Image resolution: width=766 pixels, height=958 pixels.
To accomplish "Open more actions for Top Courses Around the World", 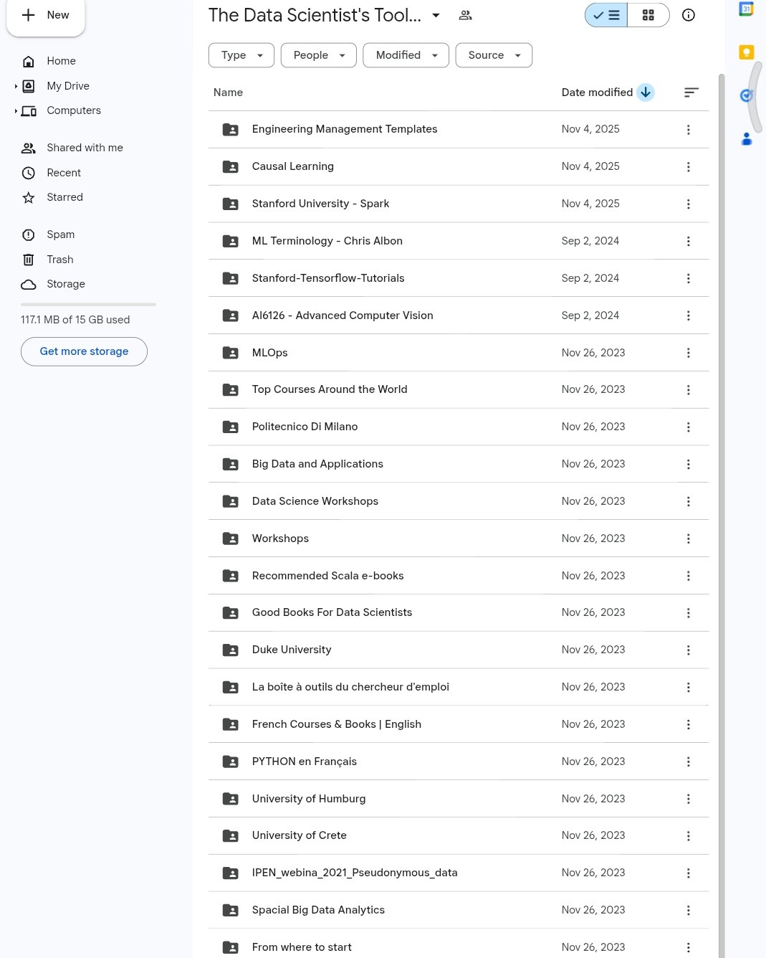I will coord(689,390).
